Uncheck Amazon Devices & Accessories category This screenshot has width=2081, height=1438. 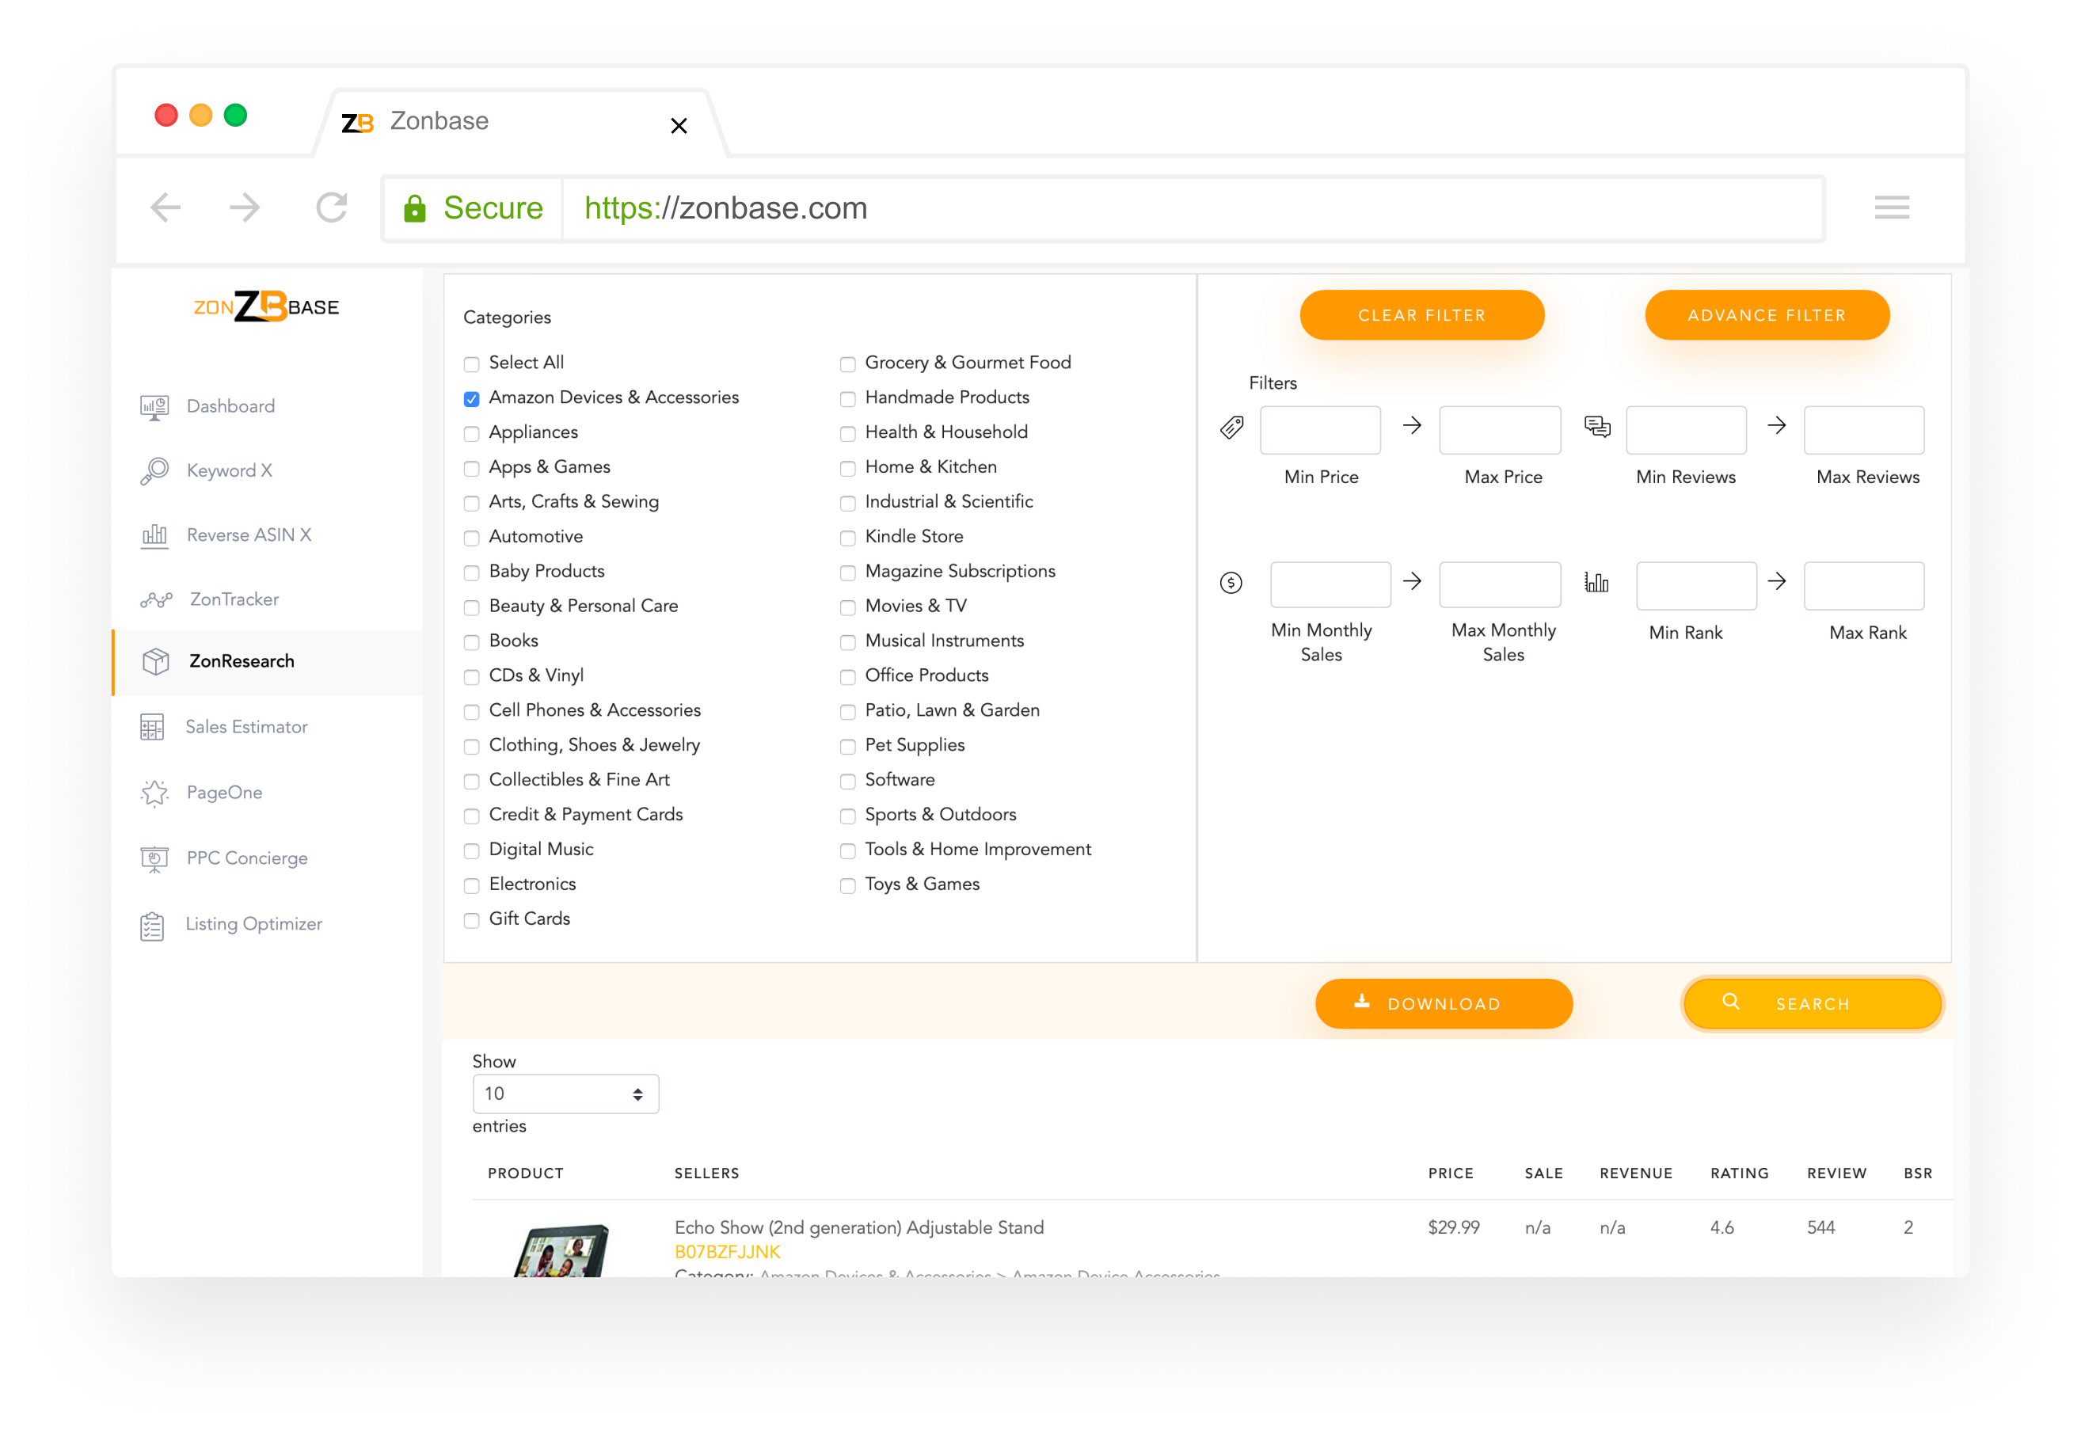tap(471, 399)
